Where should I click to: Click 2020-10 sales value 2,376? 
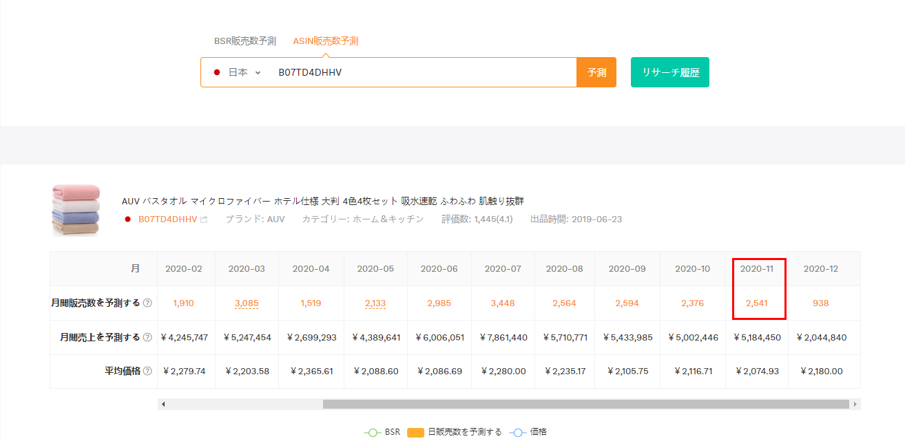[693, 303]
